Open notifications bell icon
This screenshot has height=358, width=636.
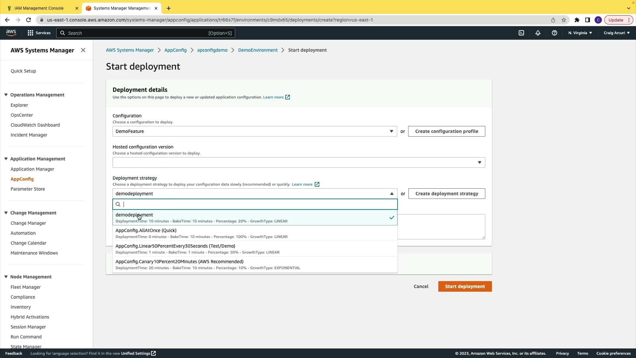[538, 33]
